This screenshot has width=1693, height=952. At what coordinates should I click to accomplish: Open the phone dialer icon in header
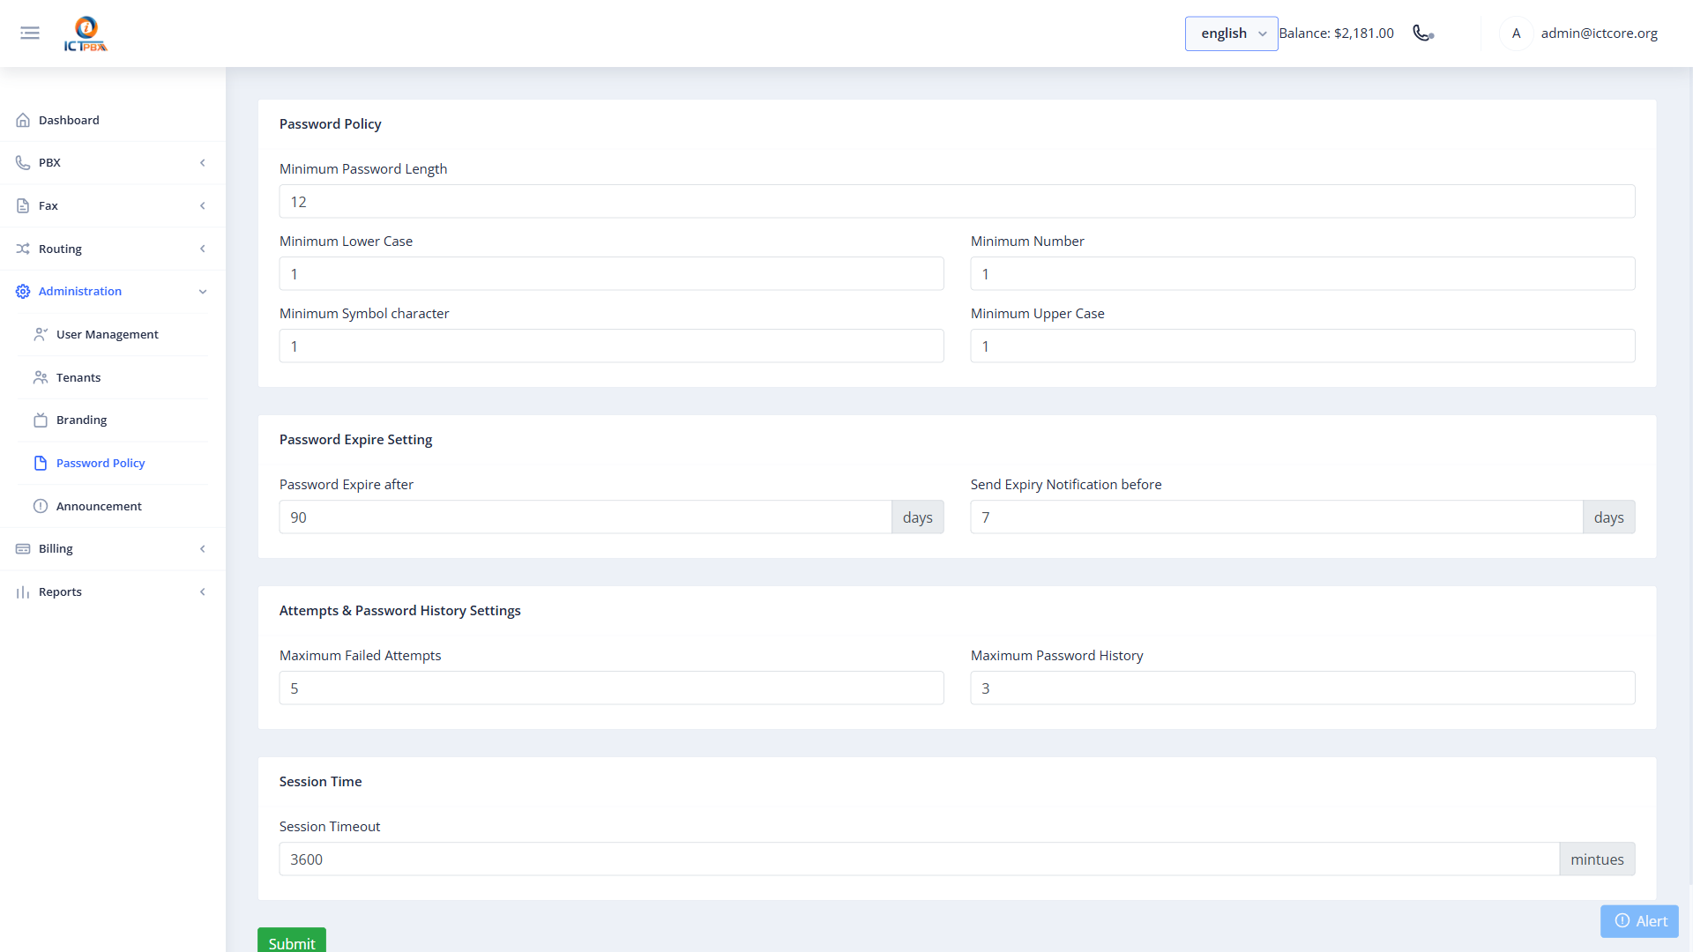tap(1423, 33)
